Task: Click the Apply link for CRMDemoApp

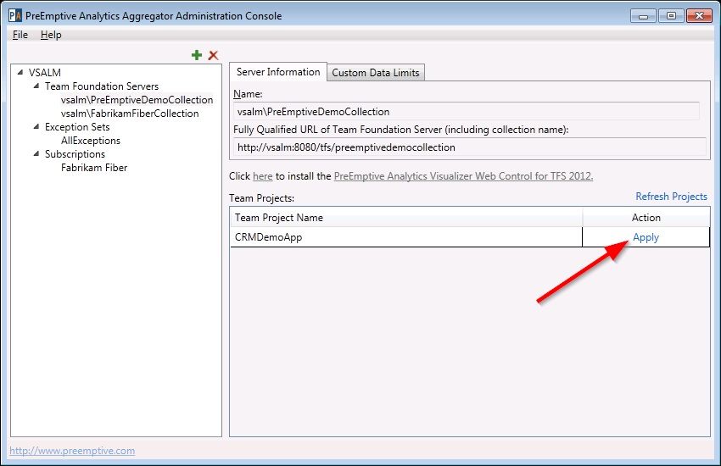Action: (x=646, y=237)
